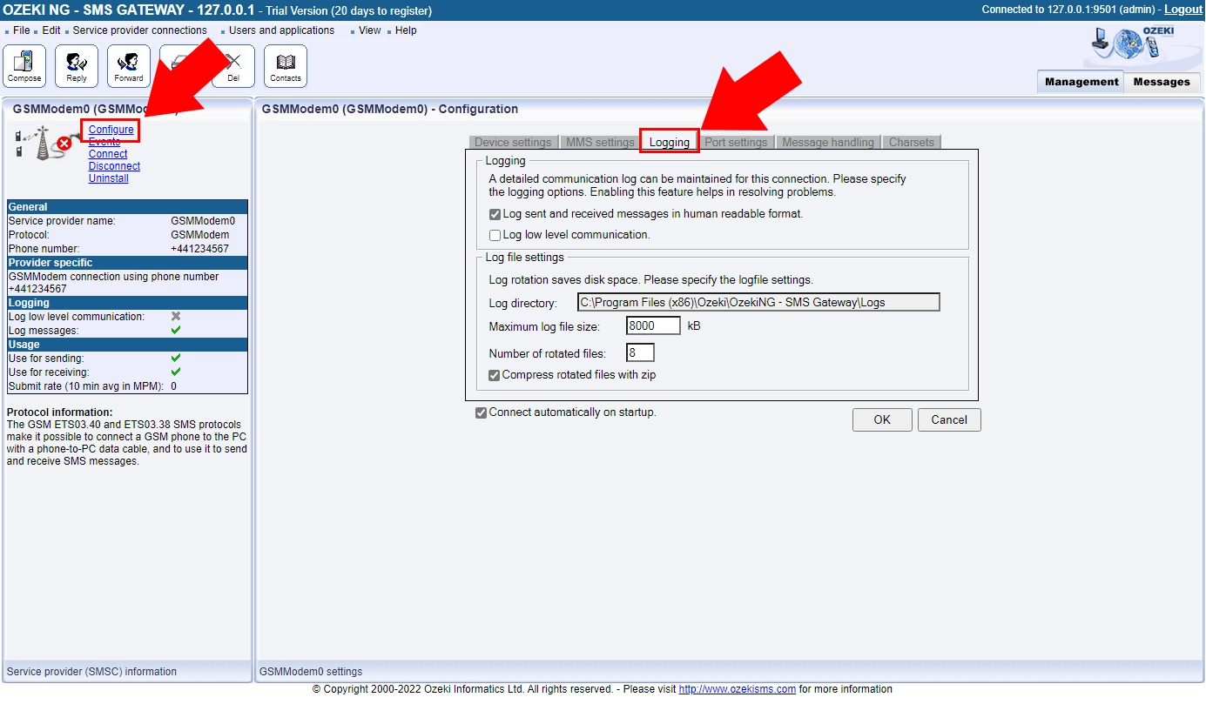The height and width of the screenshot is (704, 1206).
Task: Click the Log messages green checkmark
Action: (x=176, y=331)
